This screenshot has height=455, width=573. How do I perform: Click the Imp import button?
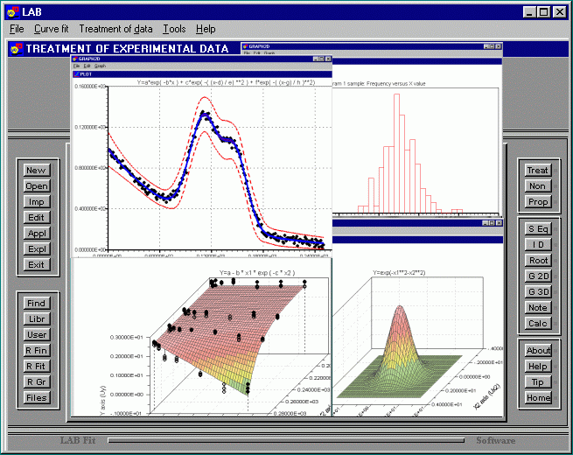[36, 202]
